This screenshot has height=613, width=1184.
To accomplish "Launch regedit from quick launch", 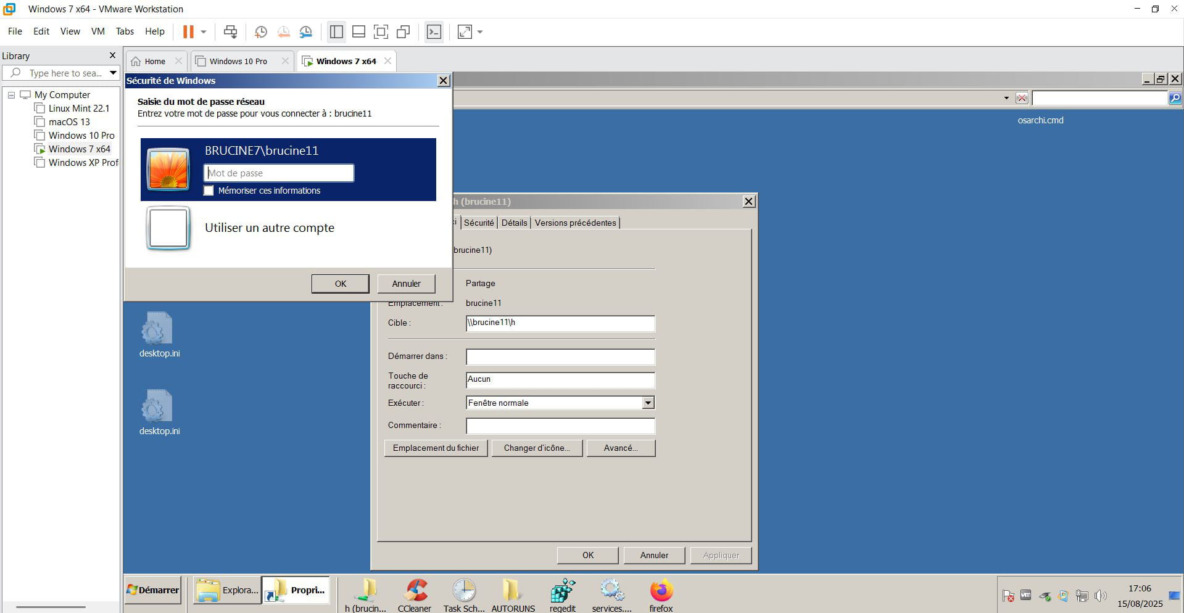I will click(563, 595).
